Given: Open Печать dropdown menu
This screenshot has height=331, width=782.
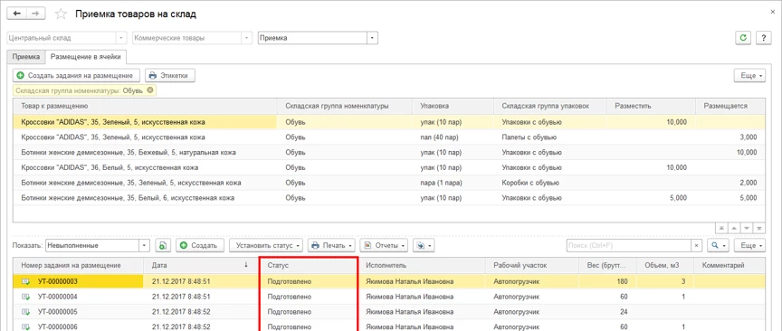Looking at the screenshot, I should [331, 245].
